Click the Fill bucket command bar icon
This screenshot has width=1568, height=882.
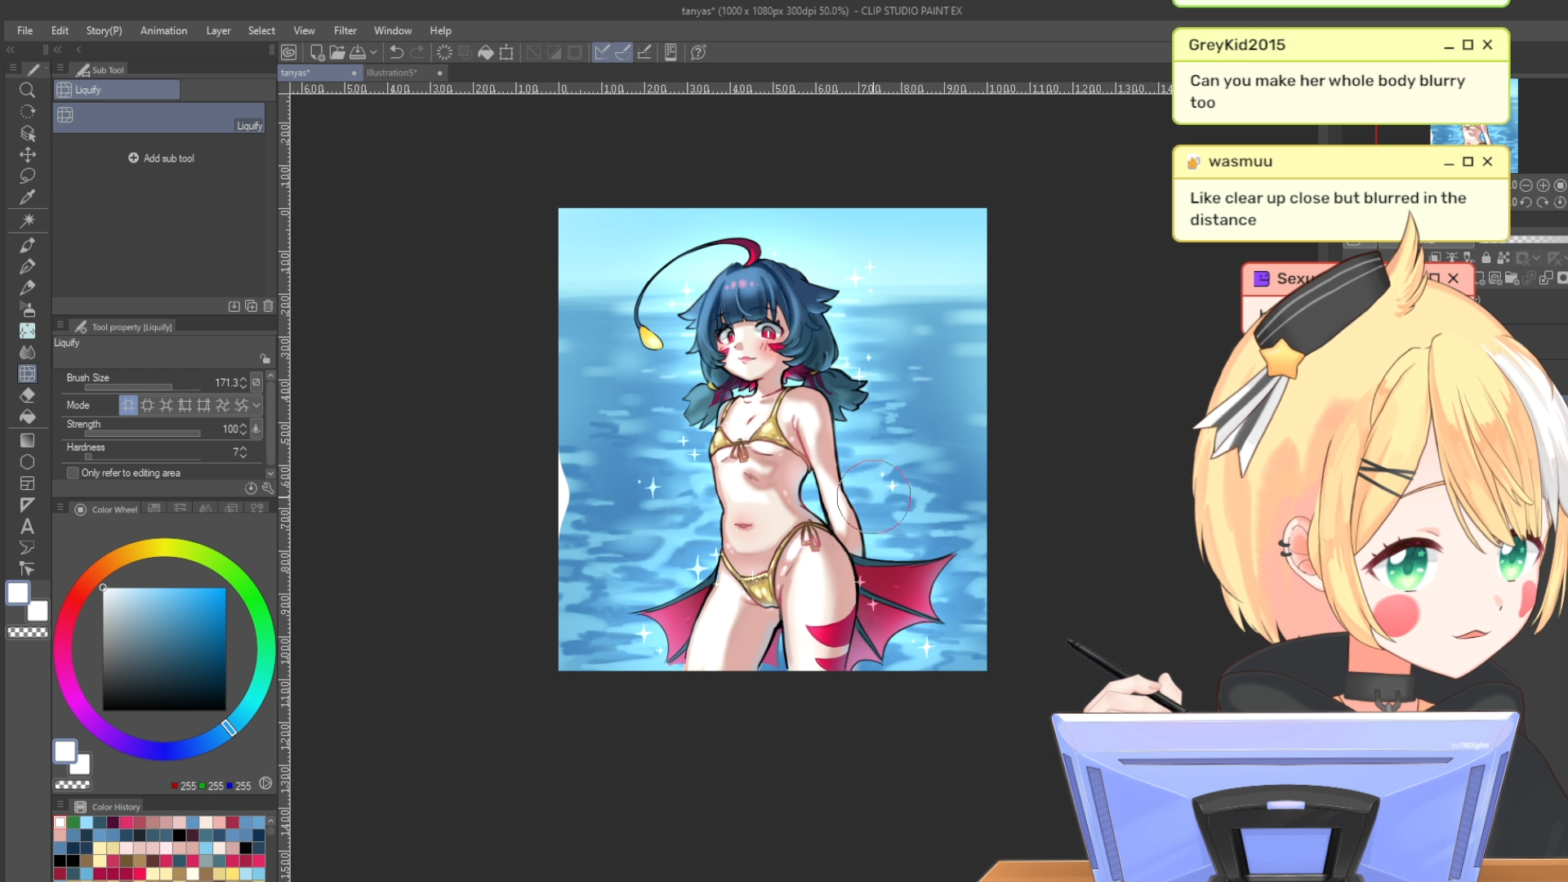(485, 52)
